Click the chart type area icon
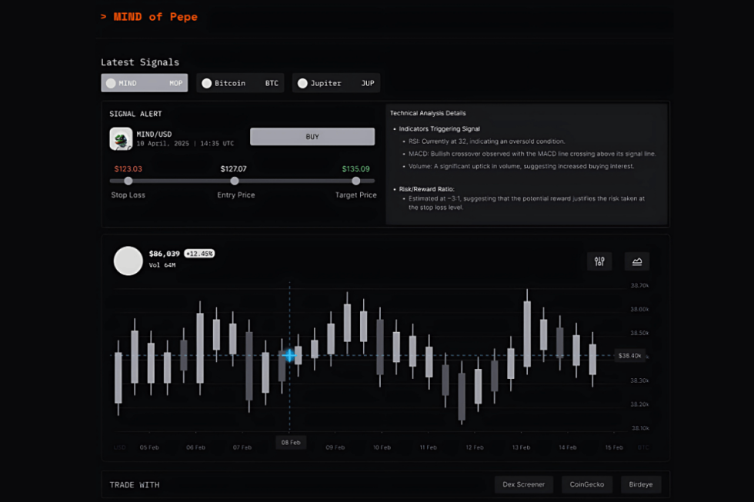The height and width of the screenshot is (502, 754). 637,261
